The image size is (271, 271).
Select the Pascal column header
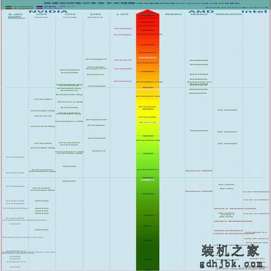pos(41,17)
